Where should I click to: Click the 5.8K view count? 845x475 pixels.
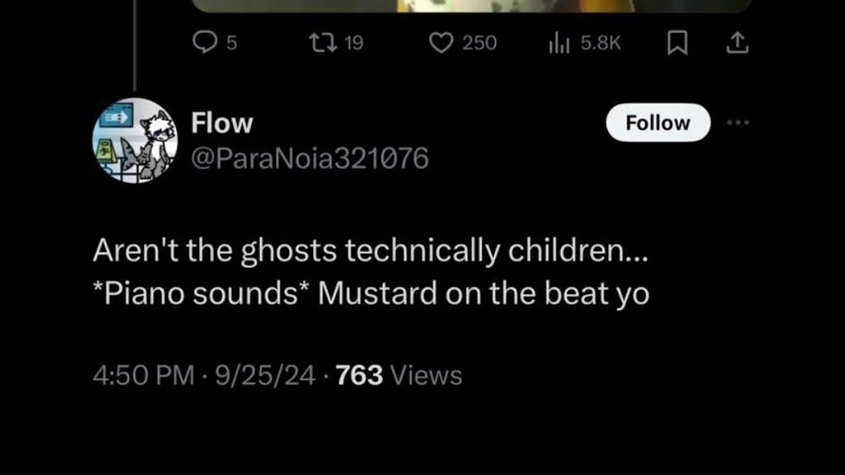pyautogui.click(x=600, y=44)
